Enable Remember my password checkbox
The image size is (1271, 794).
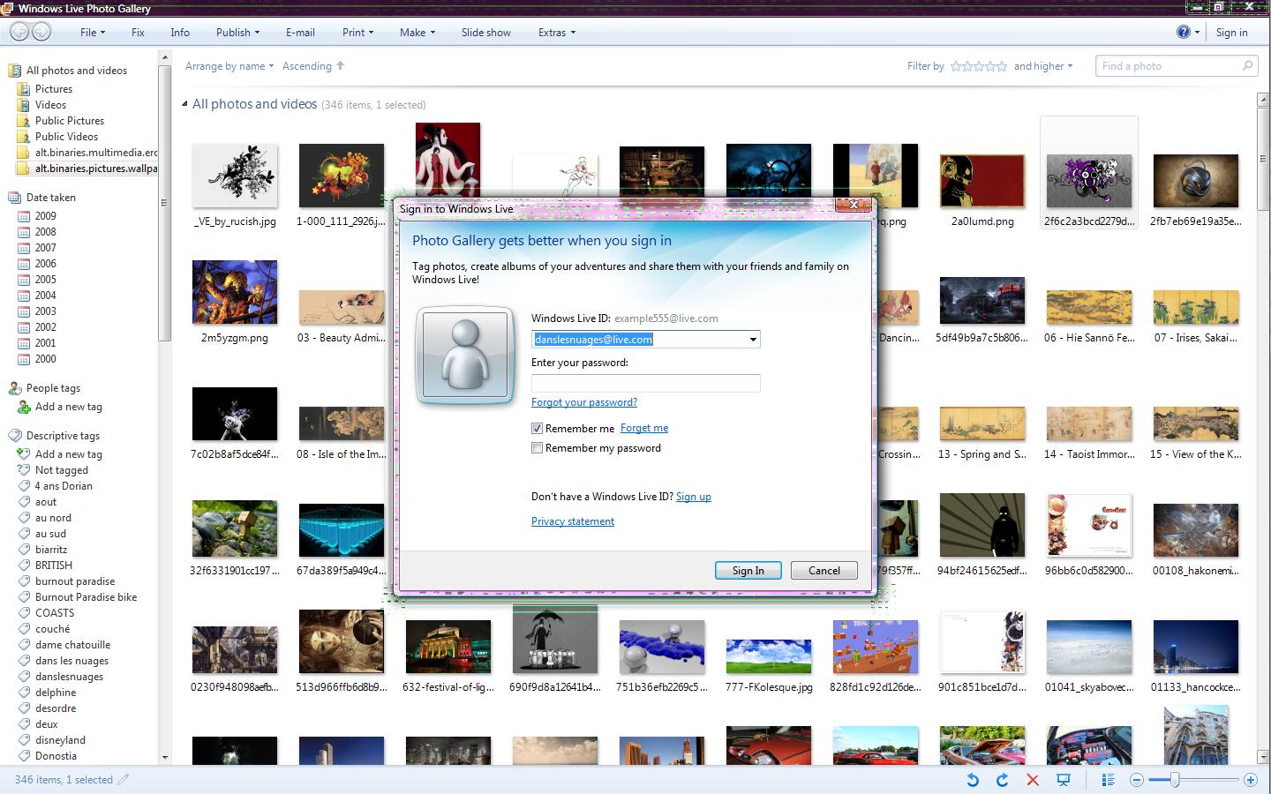click(x=537, y=448)
